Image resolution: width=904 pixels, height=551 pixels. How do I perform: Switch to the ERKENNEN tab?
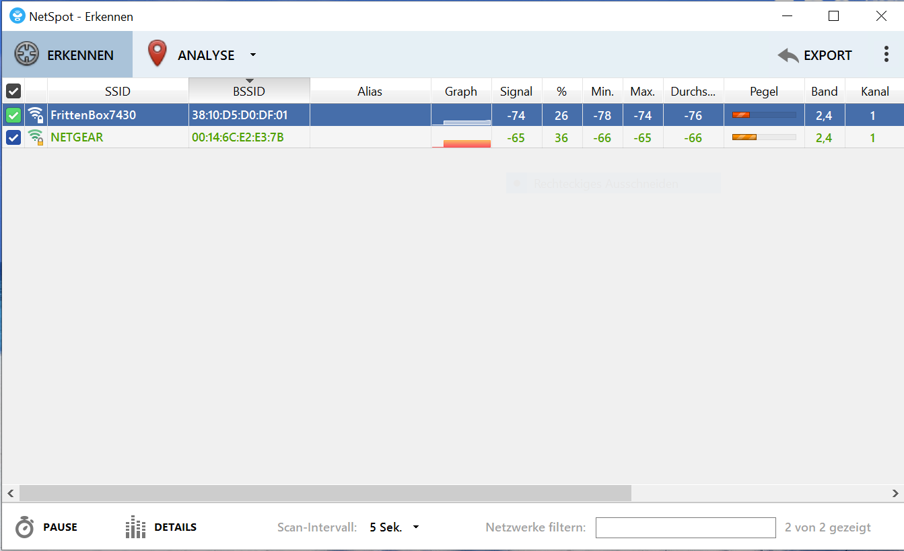point(67,55)
